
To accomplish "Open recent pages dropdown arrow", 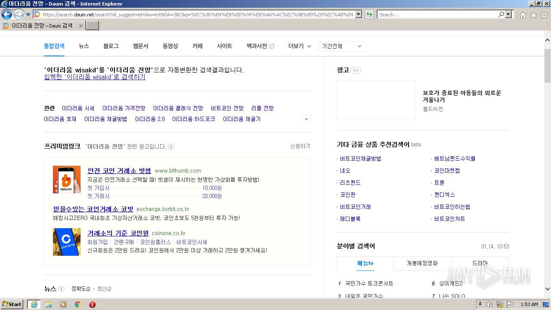I will (28, 15).
